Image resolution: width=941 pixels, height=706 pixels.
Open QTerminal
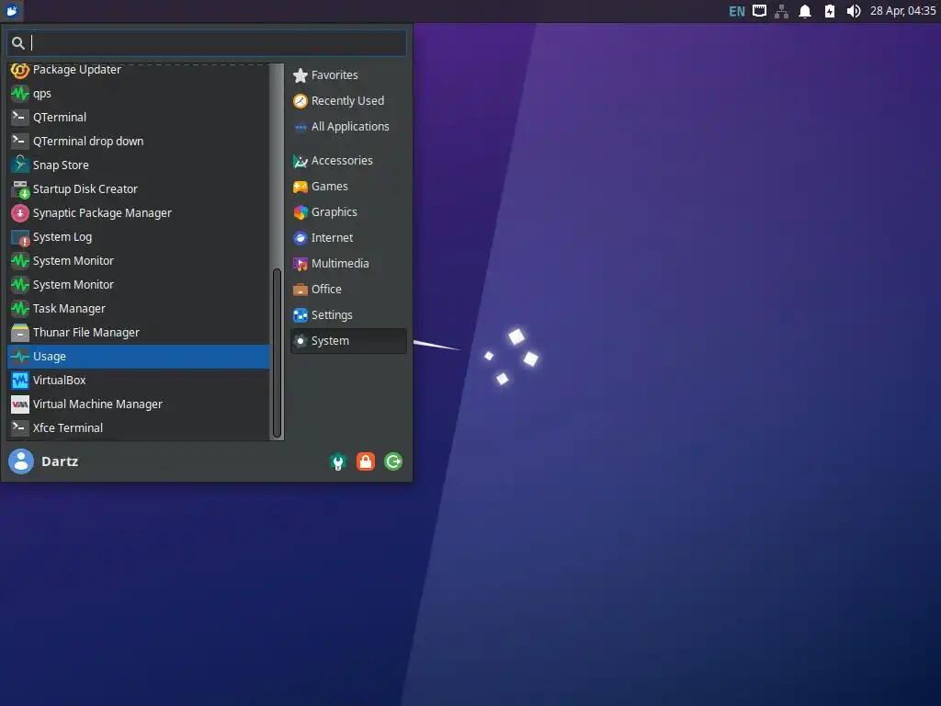coord(139,117)
